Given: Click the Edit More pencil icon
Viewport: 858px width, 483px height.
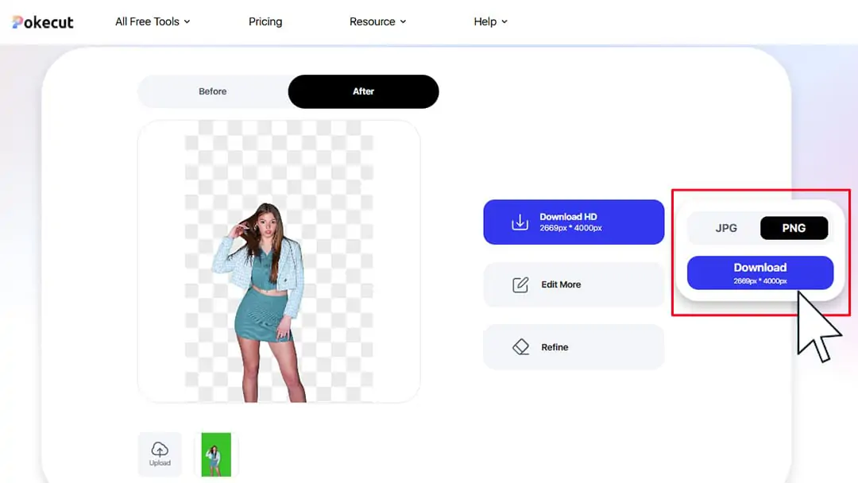Looking at the screenshot, I should (520, 284).
